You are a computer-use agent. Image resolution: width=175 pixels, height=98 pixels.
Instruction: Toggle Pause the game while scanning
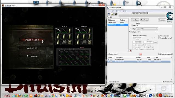tap(133, 49)
